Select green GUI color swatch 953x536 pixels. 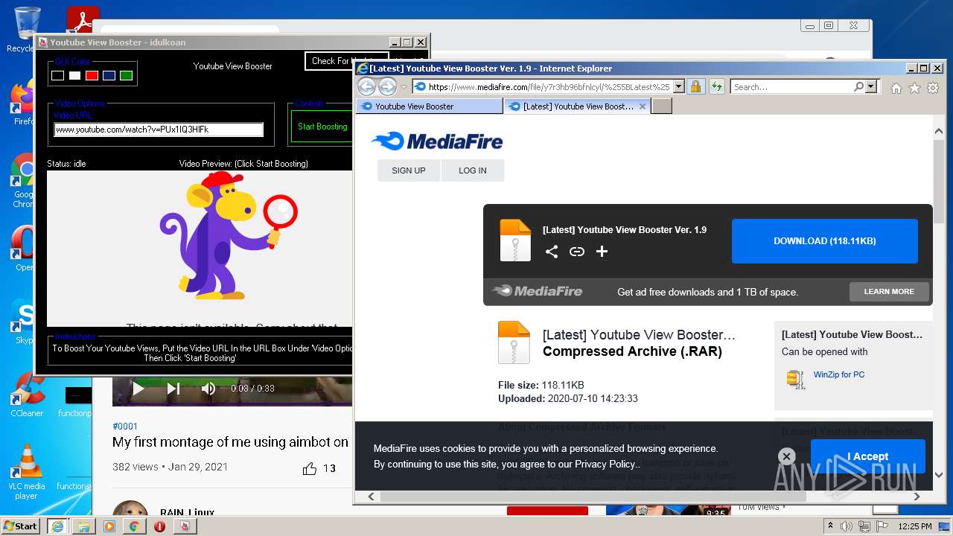[126, 75]
